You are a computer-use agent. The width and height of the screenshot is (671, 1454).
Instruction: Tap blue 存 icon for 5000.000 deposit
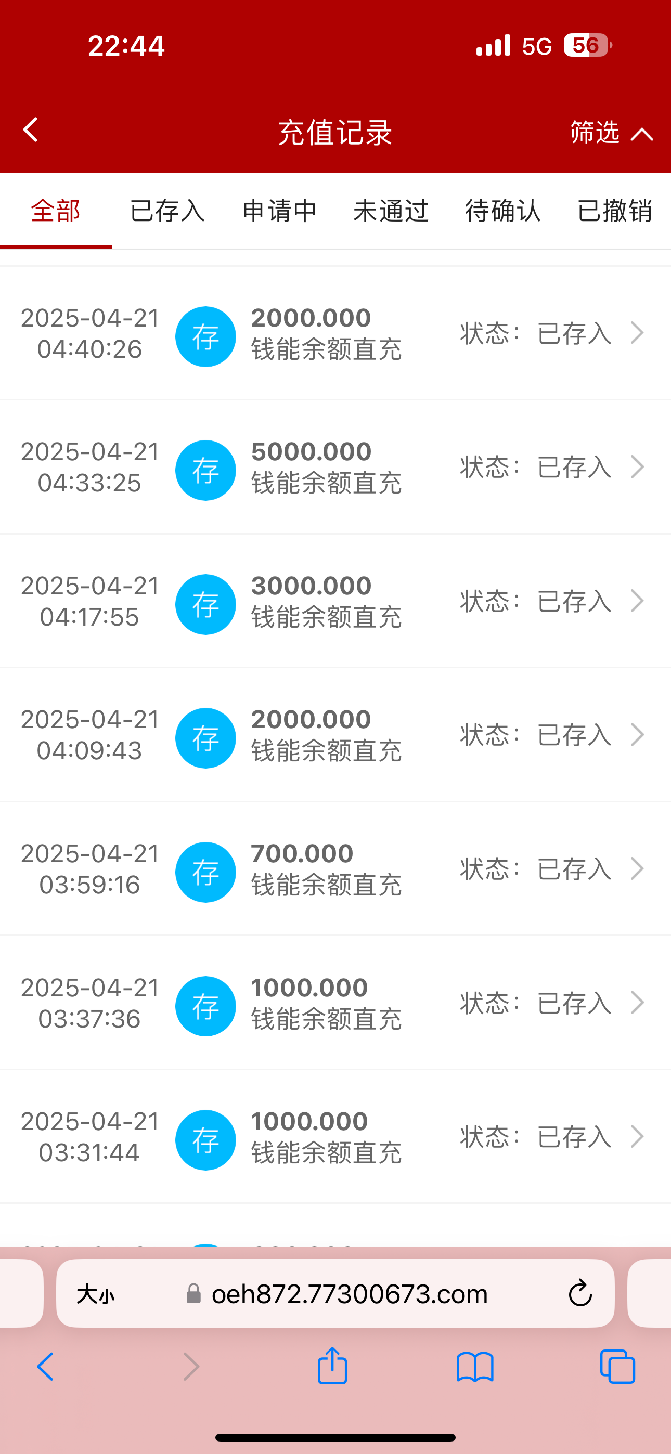coord(205,470)
